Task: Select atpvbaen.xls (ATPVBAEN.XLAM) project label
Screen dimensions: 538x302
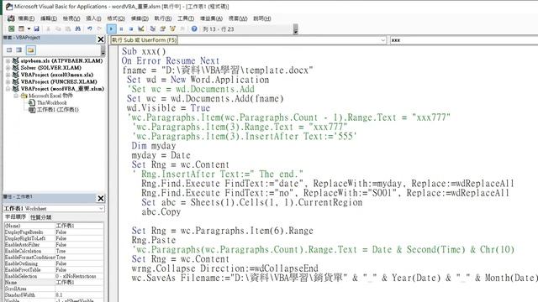Action: coord(61,60)
